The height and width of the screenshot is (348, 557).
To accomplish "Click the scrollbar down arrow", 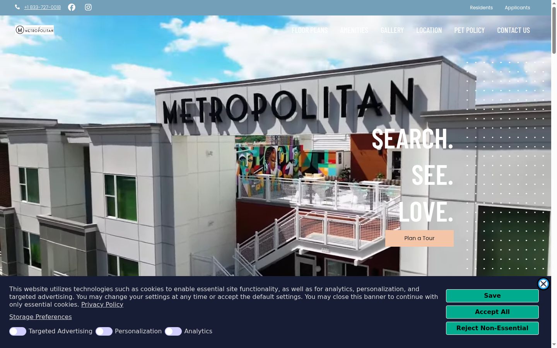I will (554, 345).
